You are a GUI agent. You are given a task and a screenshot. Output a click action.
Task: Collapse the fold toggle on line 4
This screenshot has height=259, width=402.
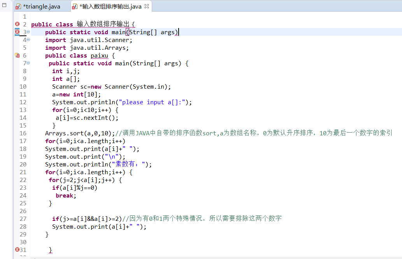28,39
